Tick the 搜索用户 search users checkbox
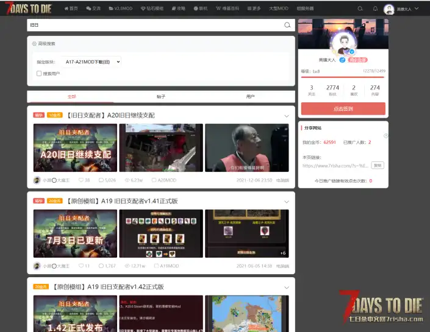Screen dimensions: 430x332 (x=39, y=74)
